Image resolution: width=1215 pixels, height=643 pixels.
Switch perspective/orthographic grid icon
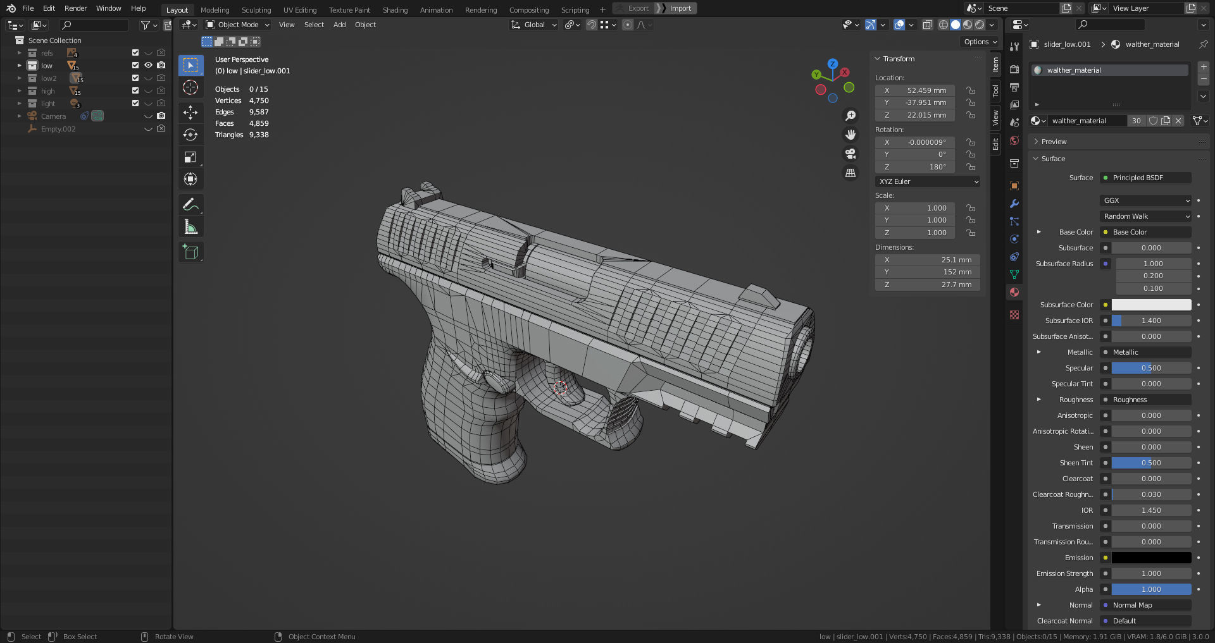850,173
